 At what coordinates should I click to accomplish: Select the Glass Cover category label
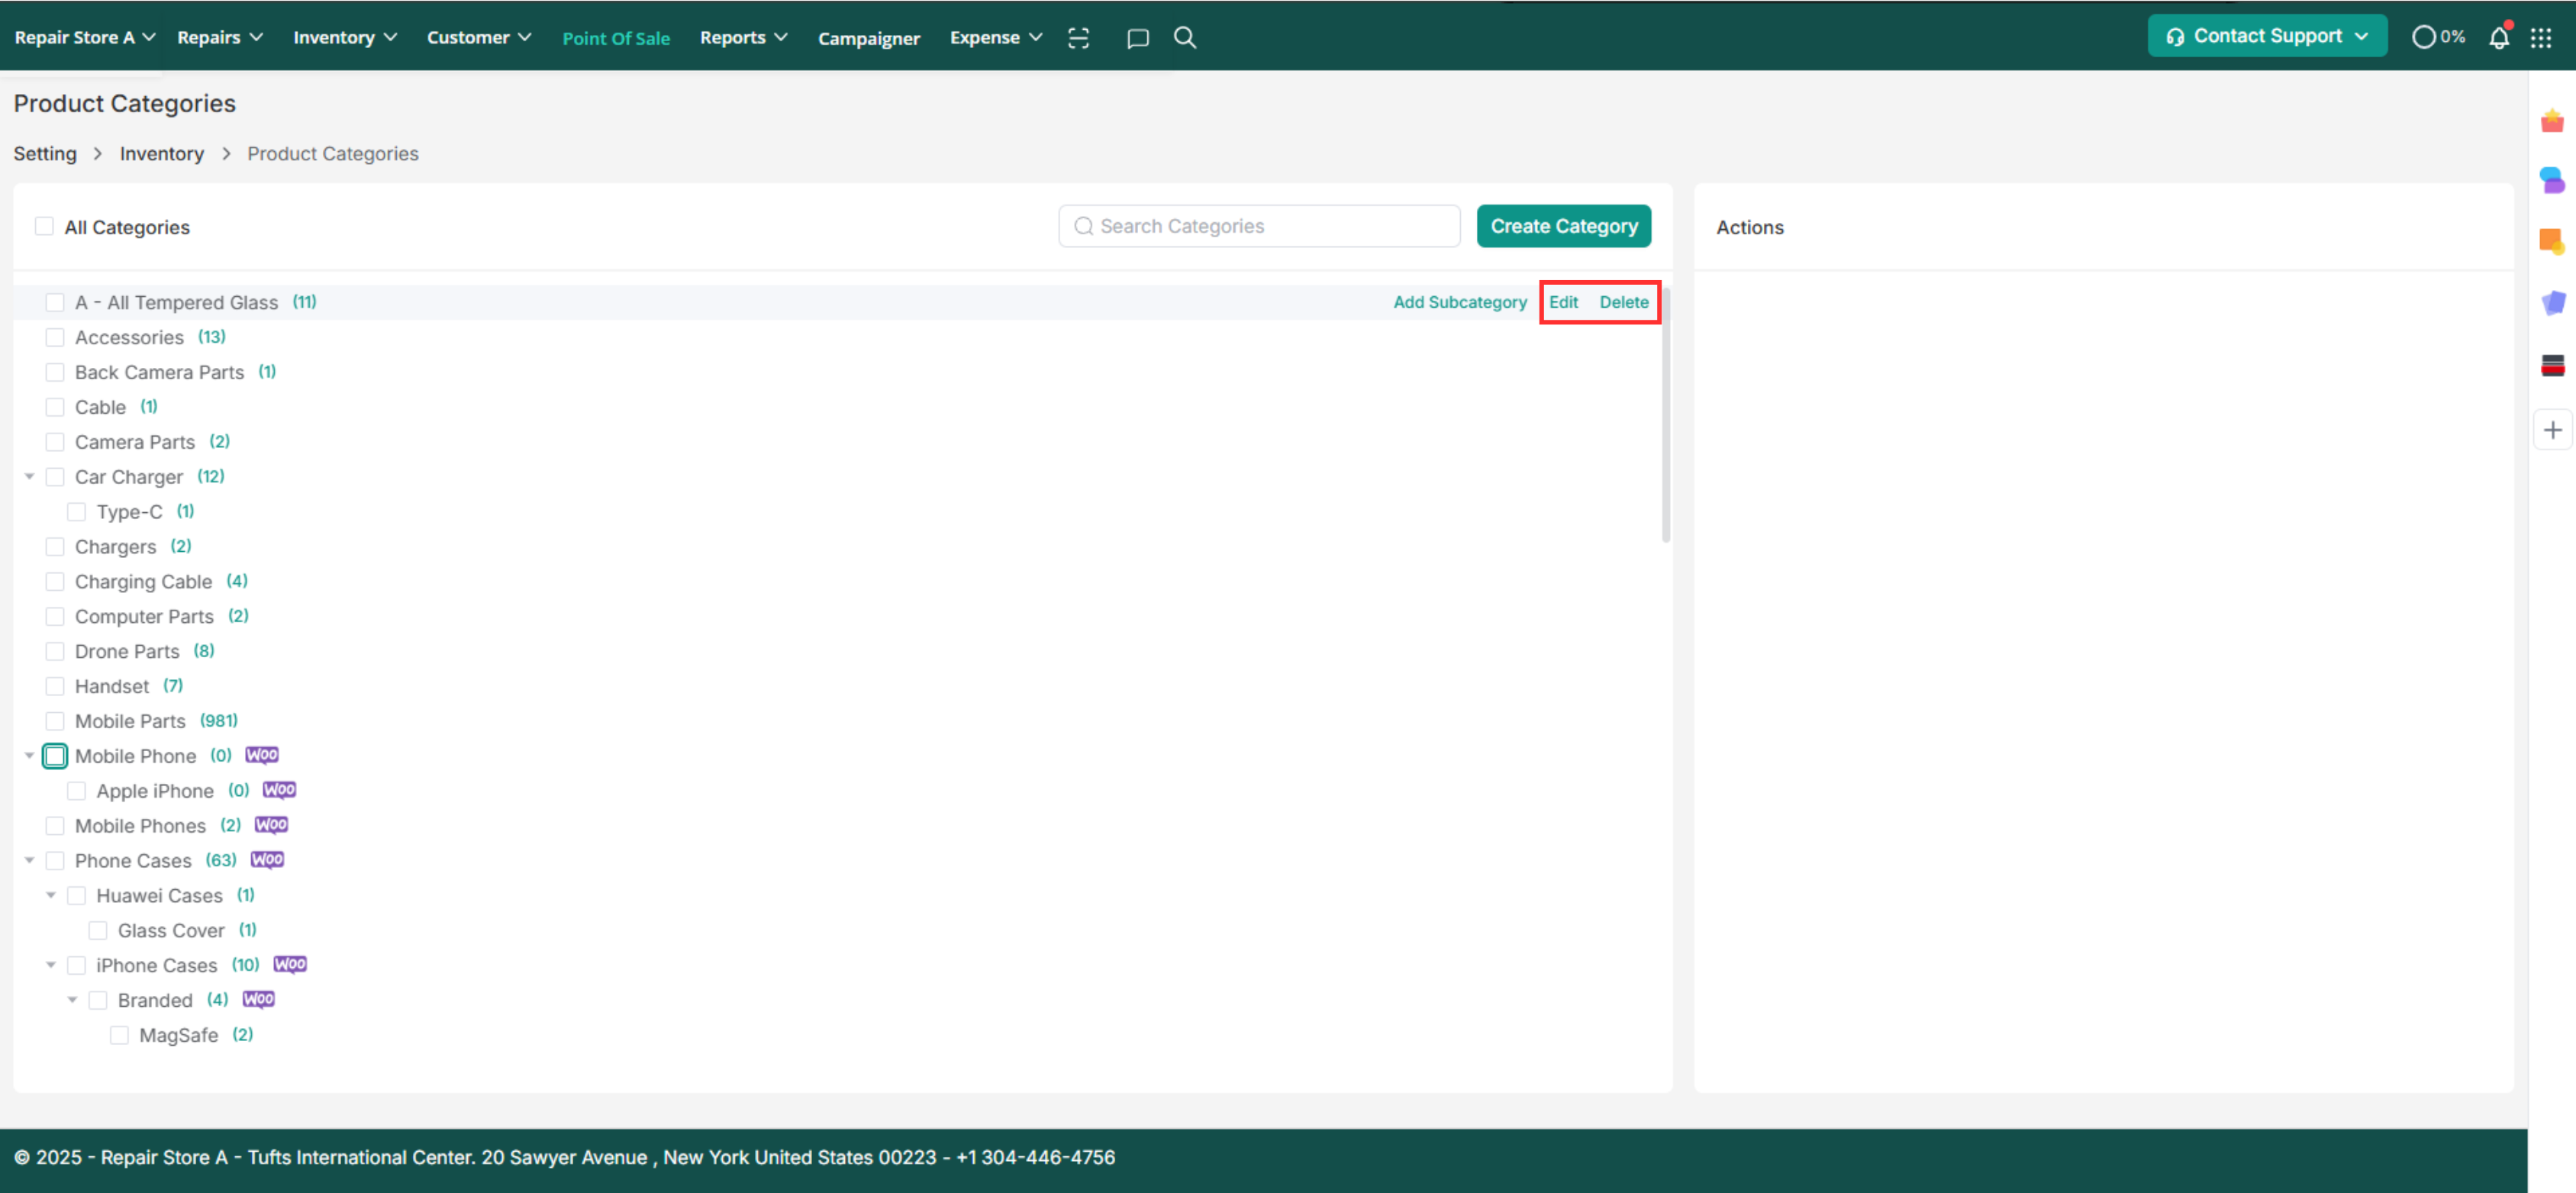[171, 930]
